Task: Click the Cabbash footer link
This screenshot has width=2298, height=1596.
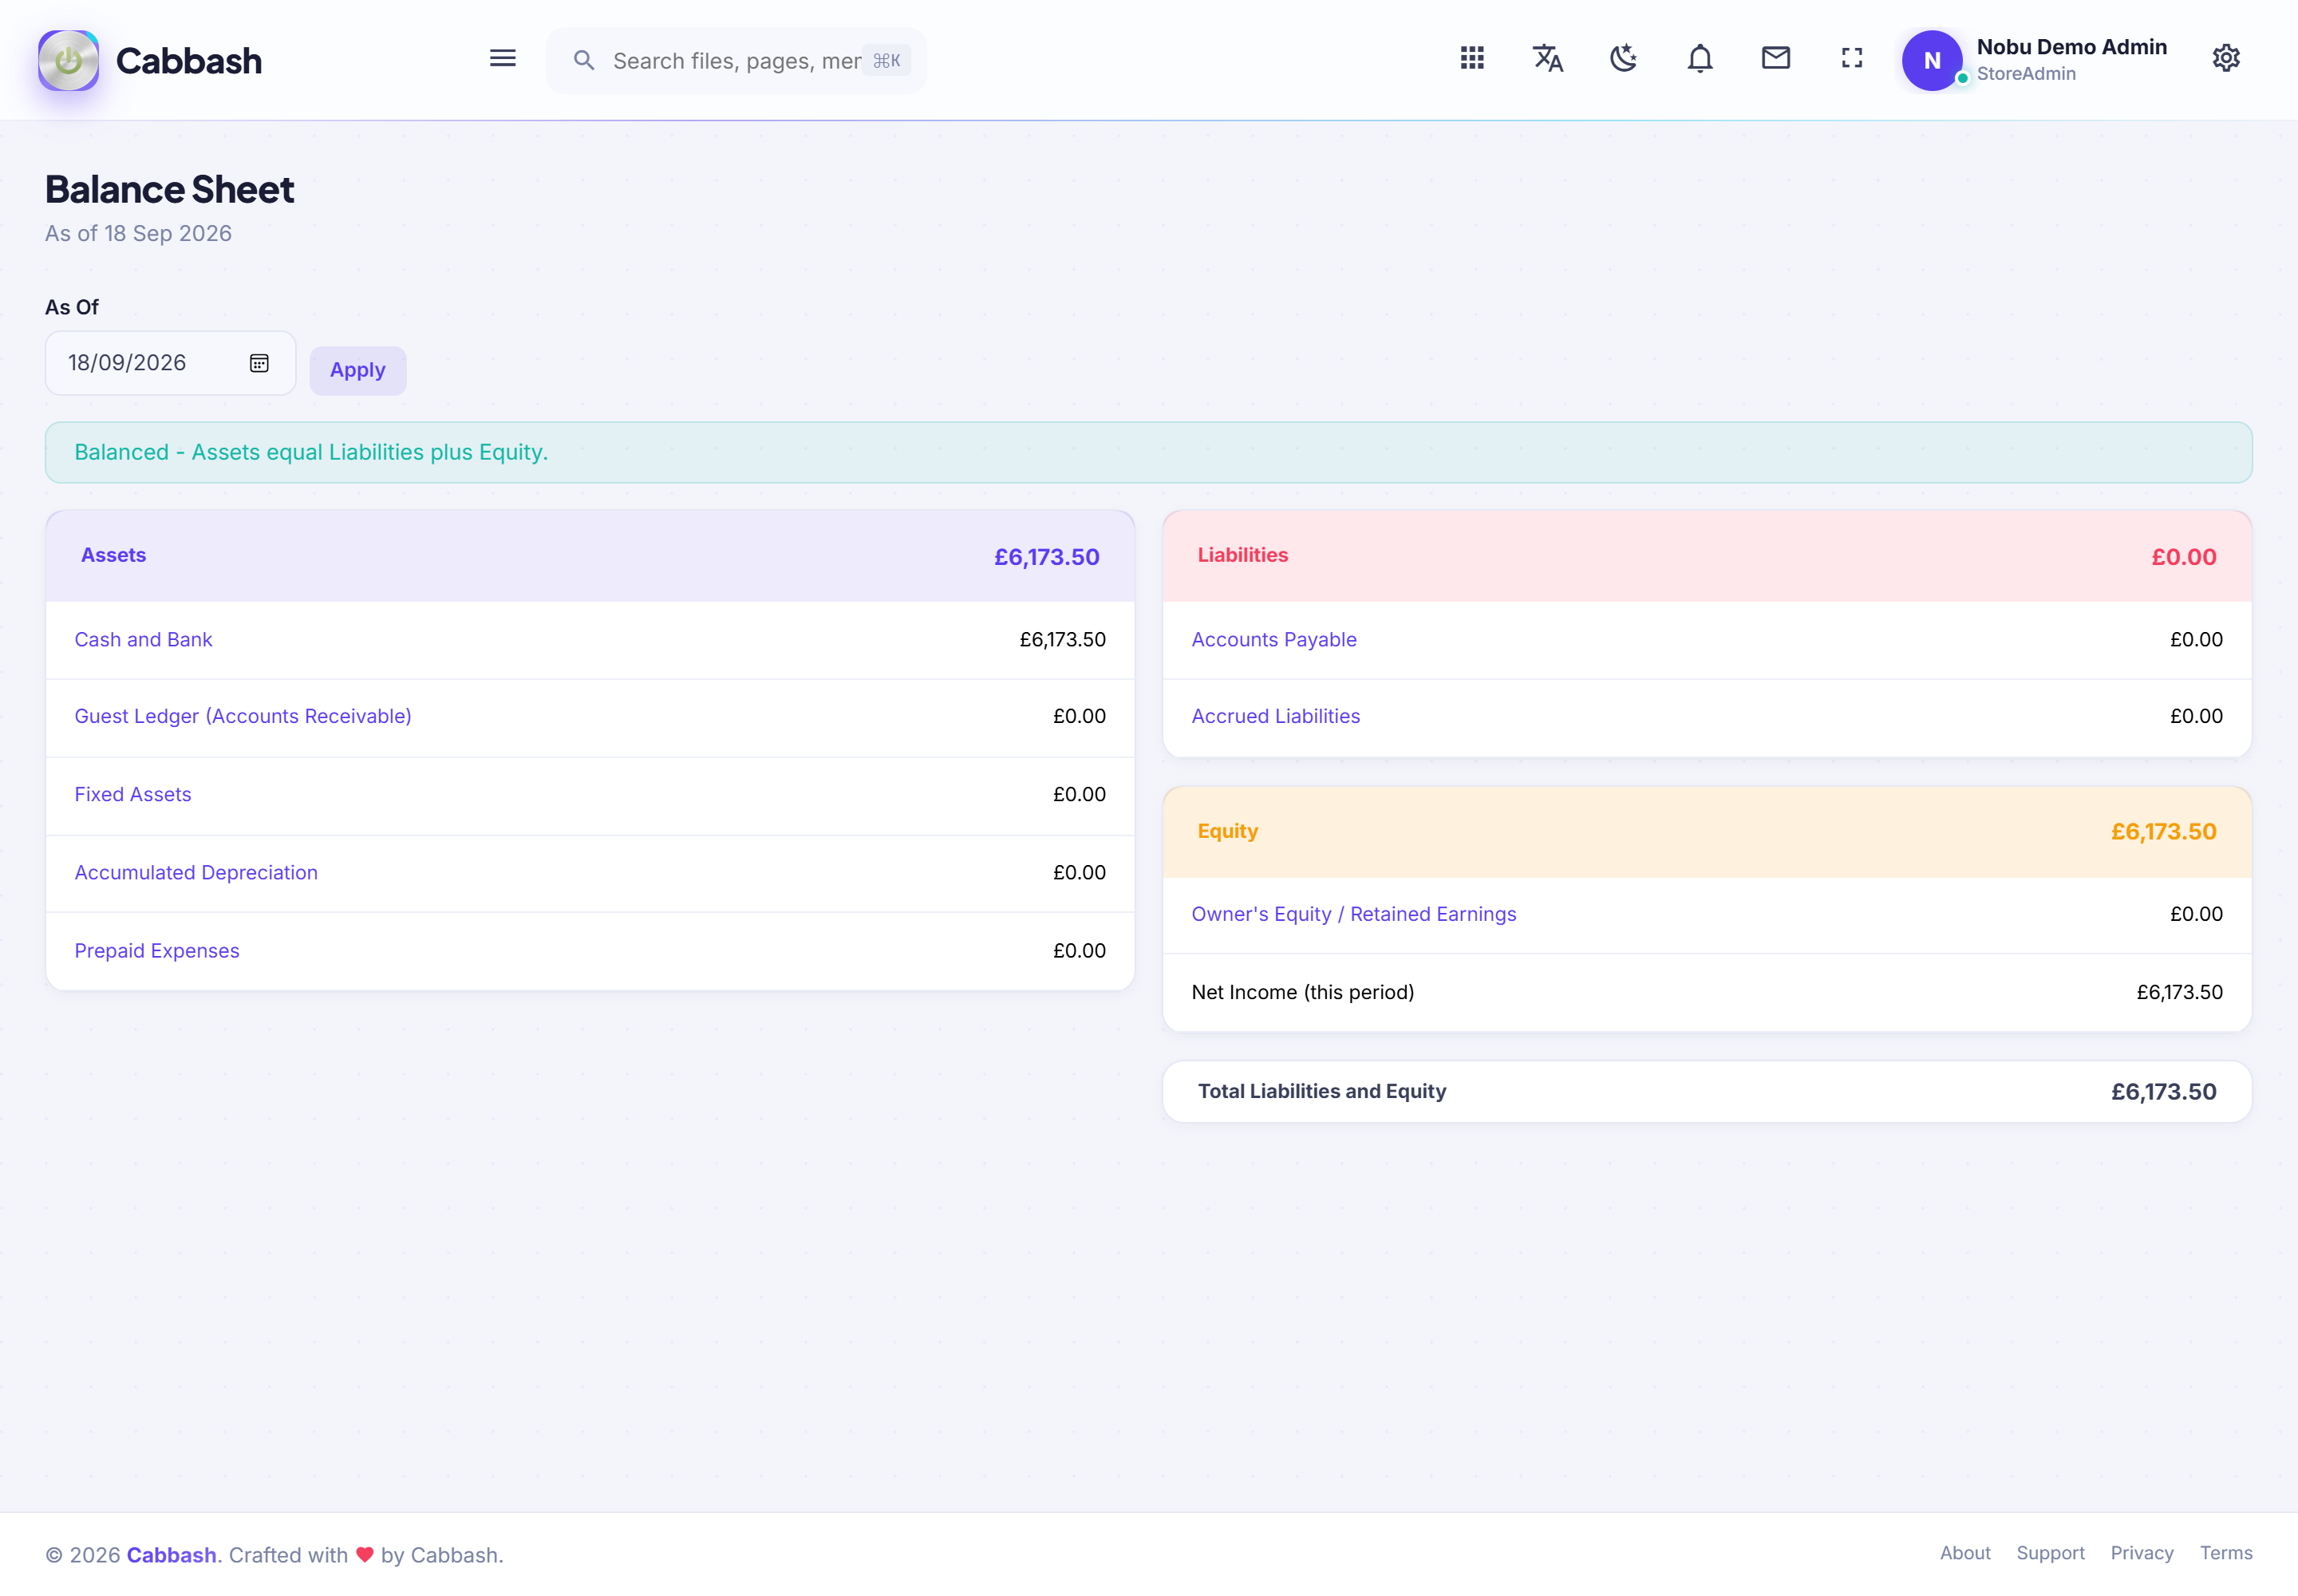Action: point(171,1555)
